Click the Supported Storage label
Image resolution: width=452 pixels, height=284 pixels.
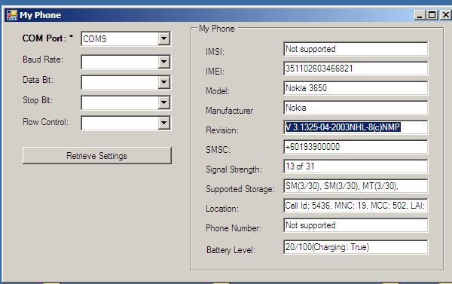(x=240, y=189)
